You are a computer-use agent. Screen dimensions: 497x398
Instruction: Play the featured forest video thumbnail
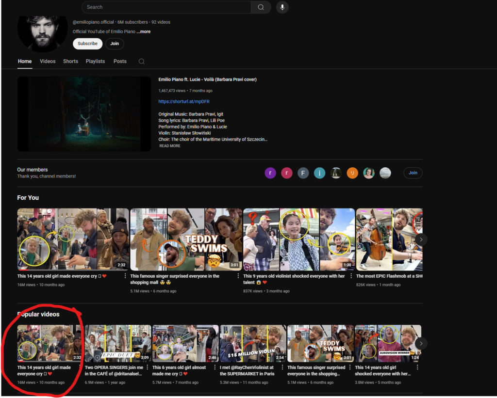84,114
